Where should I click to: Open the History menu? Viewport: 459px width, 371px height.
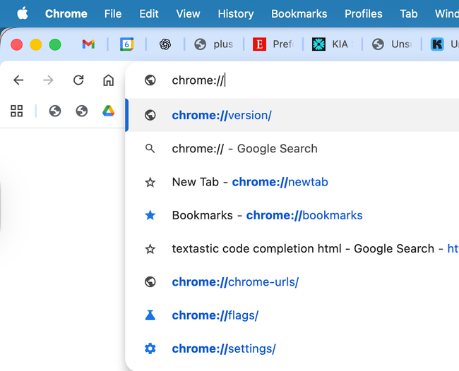[235, 13]
